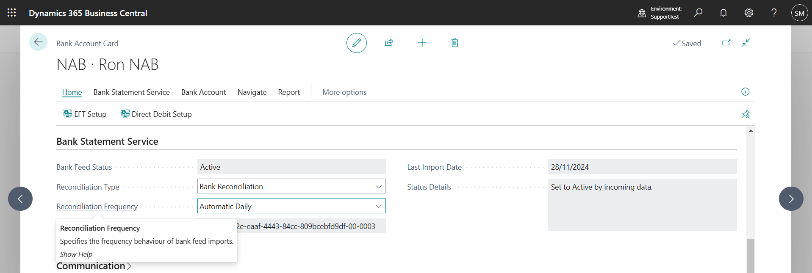Toggle edit mode with the pencil icon
Image resolution: width=812 pixels, height=273 pixels.
(357, 43)
